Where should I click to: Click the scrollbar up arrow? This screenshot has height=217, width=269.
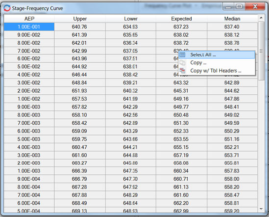pyautogui.click(x=261, y=18)
